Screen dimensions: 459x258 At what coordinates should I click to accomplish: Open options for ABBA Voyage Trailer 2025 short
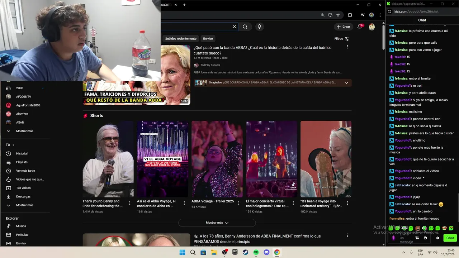(x=239, y=203)
